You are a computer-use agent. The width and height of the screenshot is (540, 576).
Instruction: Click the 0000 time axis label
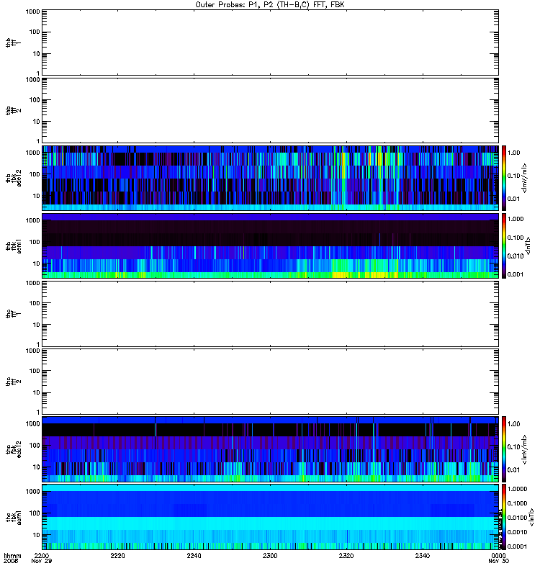click(x=498, y=555)
